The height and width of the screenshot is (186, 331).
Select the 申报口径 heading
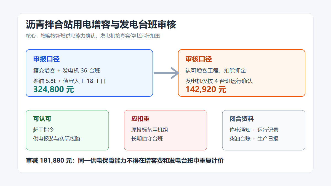(x=46, y=59)
